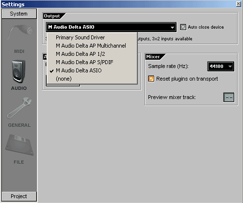Open GENERAL settings wrench icon

click(x=19, y=108)
